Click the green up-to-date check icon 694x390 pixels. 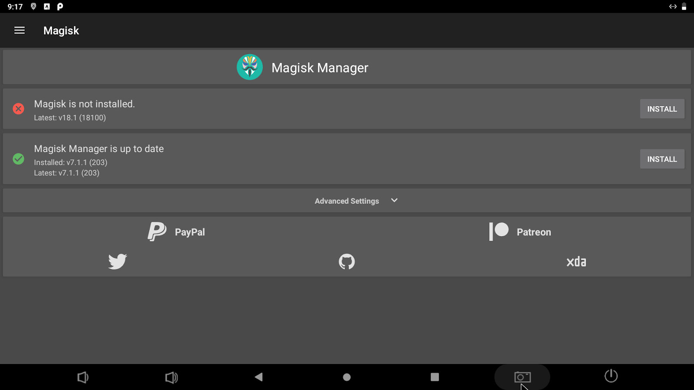pyautogui.click(x=18, y=159)
